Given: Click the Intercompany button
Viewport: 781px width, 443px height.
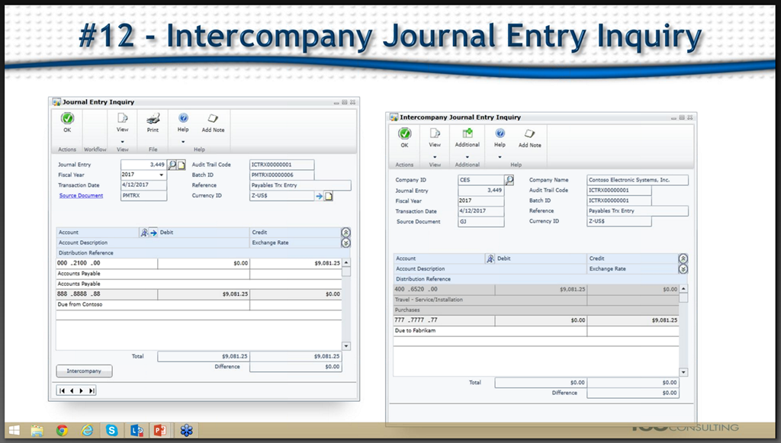Looking at the screenshot, I should (84, 371).
